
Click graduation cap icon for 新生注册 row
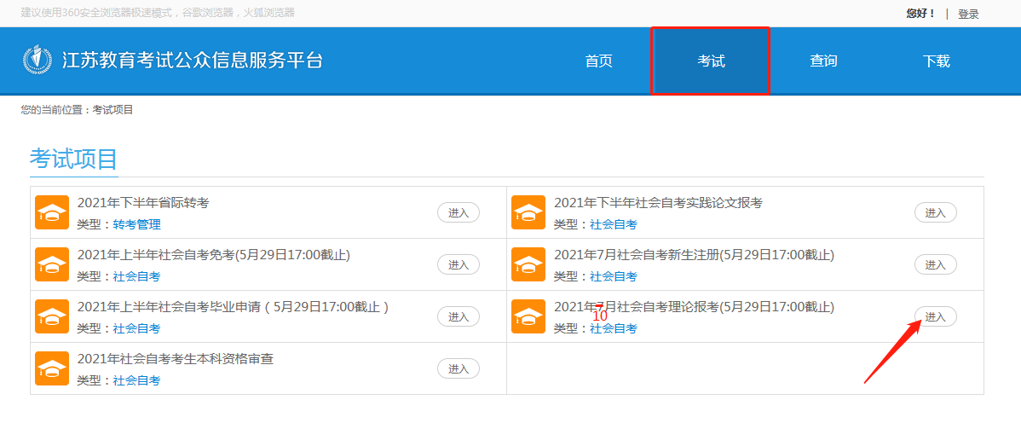tap(528, 264)
